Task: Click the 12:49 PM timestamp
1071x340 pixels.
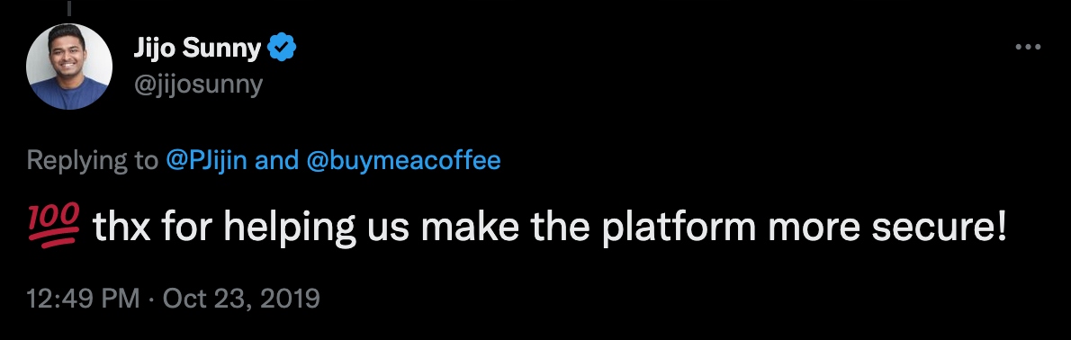Action: point(84,298)
